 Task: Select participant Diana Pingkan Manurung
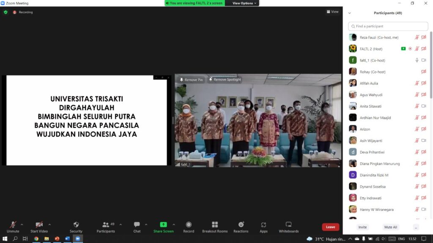tap(388, 164)
